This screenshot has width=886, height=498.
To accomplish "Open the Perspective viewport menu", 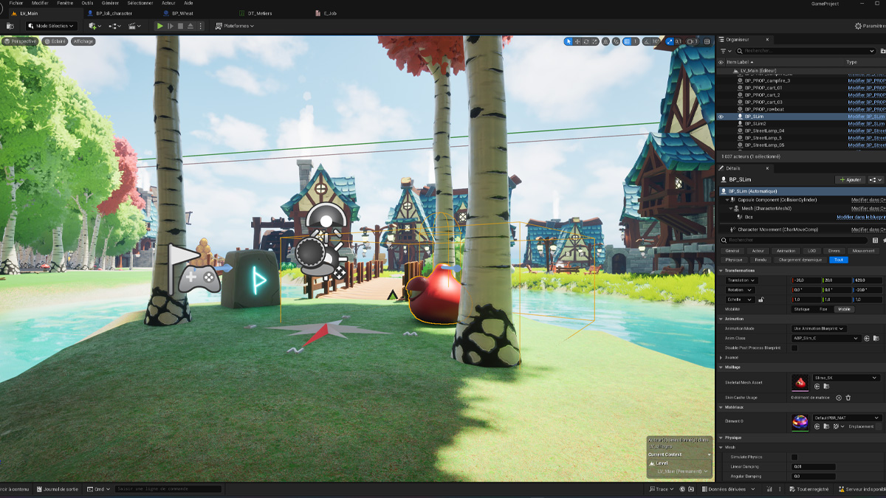I will point(21,41).
